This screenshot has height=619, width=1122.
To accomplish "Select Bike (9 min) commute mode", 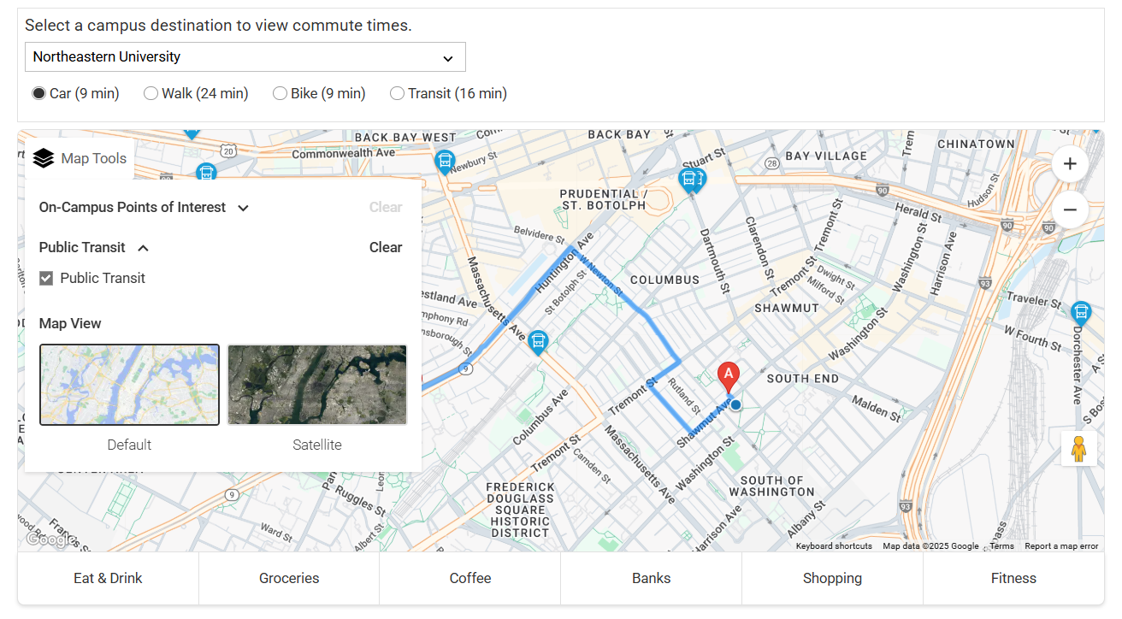I will tap(280, 93).
